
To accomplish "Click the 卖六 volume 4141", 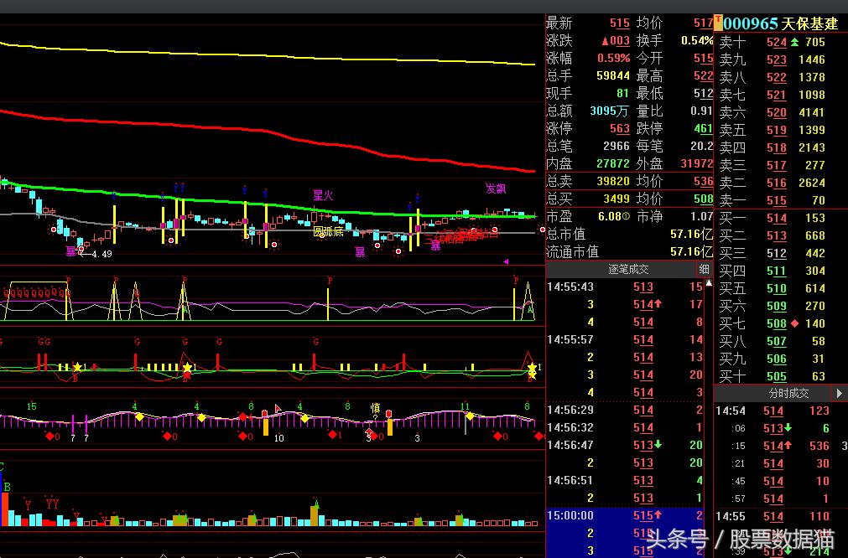I will point(811,112).
